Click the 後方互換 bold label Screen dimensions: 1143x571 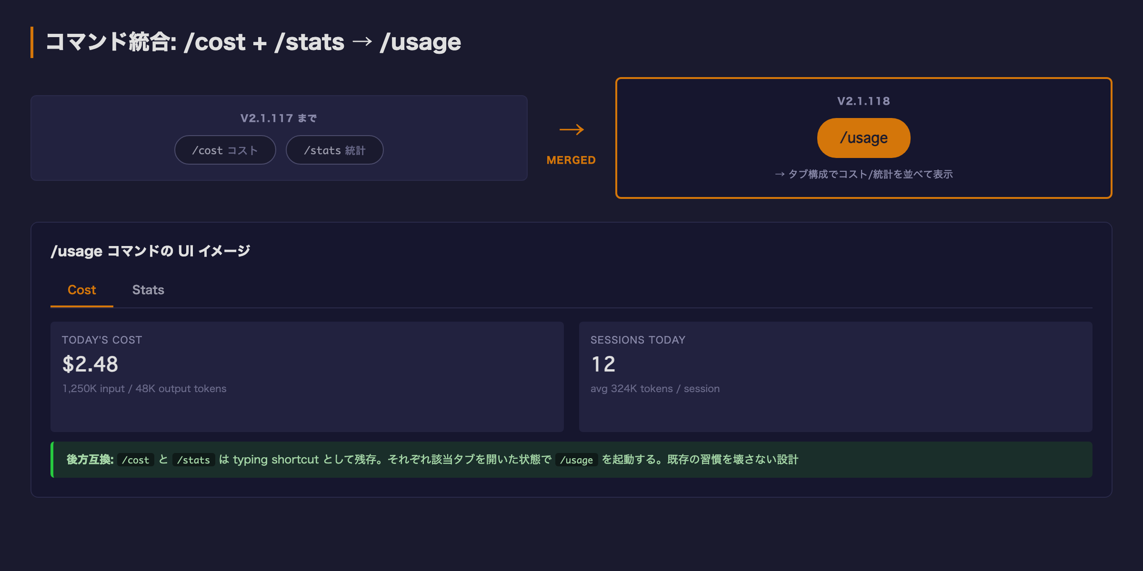pos(90,459)
